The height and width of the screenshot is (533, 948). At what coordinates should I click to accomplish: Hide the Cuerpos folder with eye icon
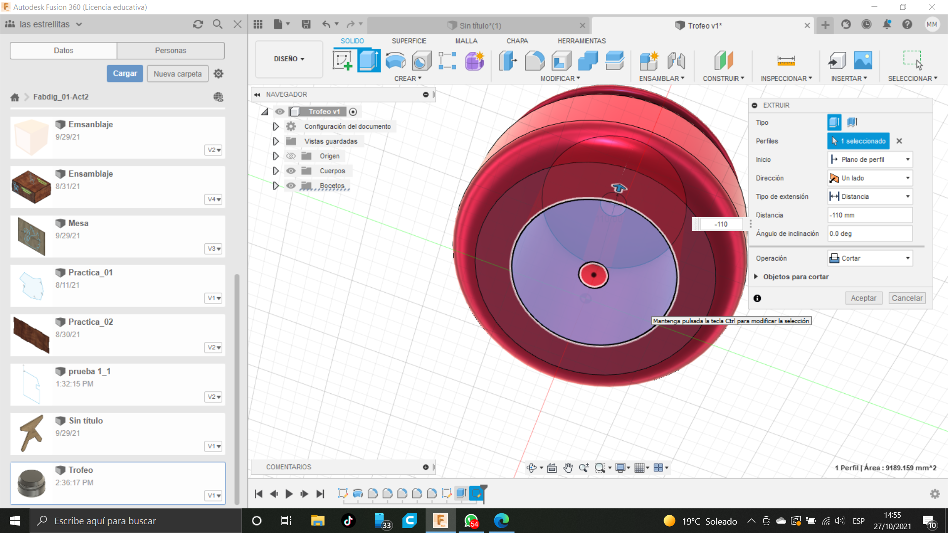click(291, 171)
